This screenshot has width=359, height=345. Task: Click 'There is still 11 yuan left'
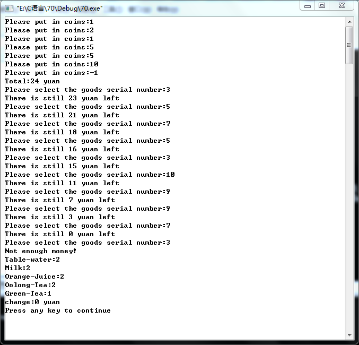coord(62,183)
